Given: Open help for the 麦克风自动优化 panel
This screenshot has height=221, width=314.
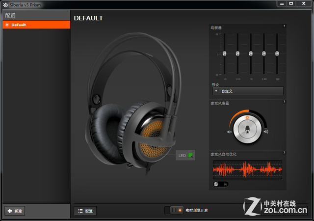Looking at the screenshot, I should tap(284, 153).
